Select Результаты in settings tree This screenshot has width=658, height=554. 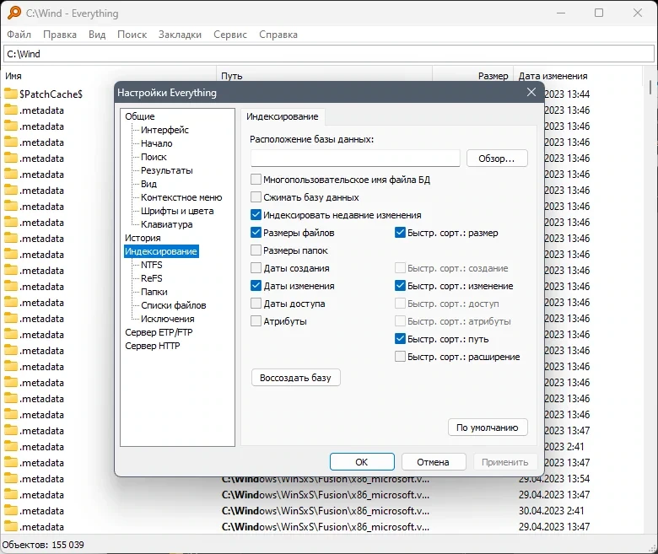click(x=166, y=170)
